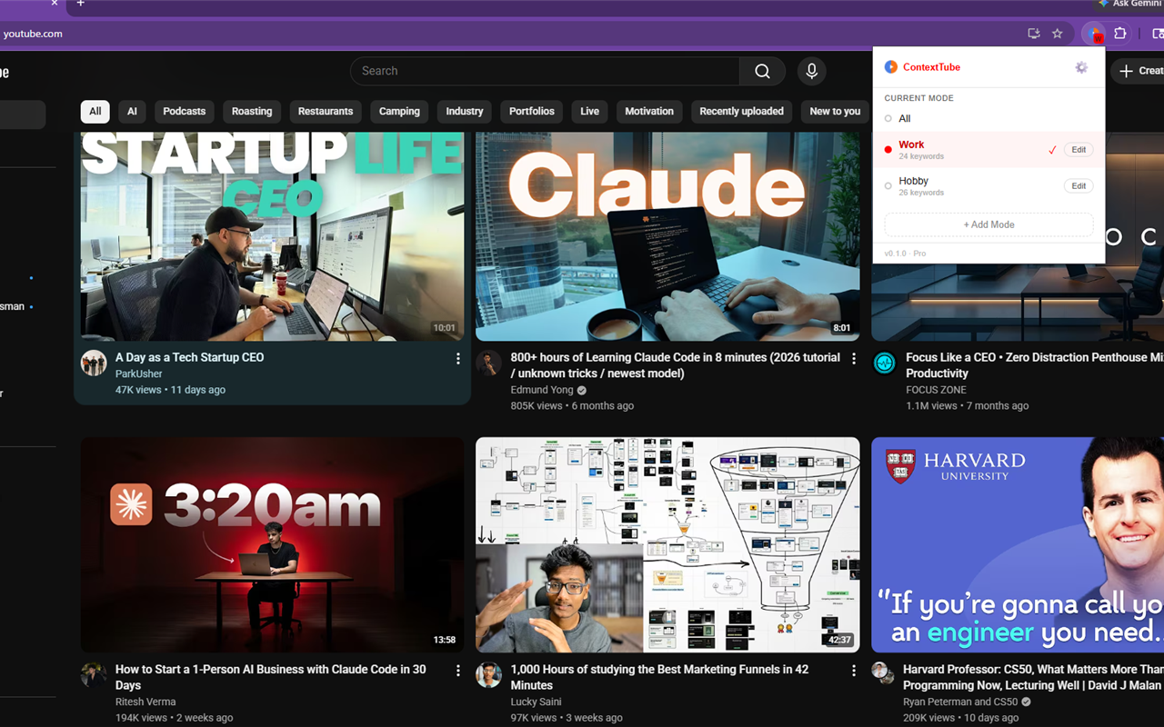Open Startup Life CEO video thumbnail

[272, 236]
